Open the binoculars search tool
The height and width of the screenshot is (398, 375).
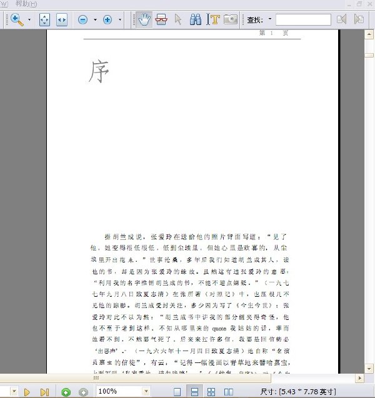tap(196, 20)
